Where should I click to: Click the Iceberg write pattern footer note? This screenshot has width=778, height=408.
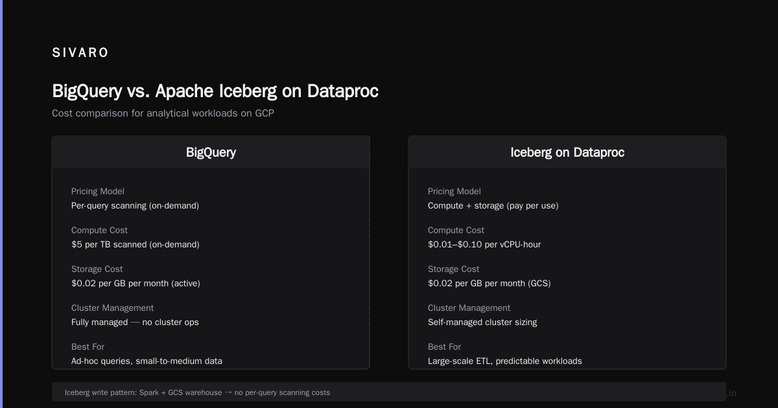389,392
